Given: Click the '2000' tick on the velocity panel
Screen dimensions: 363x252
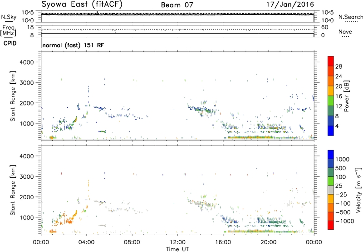Looking at the screenshot, I should 26,197.
